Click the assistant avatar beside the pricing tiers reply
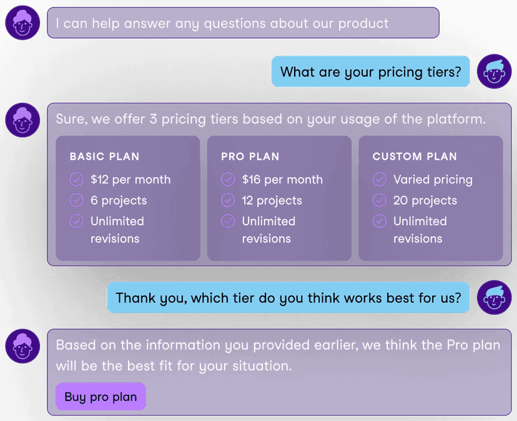The width and height of the screenshot is (517, 421). pos(22,120)
